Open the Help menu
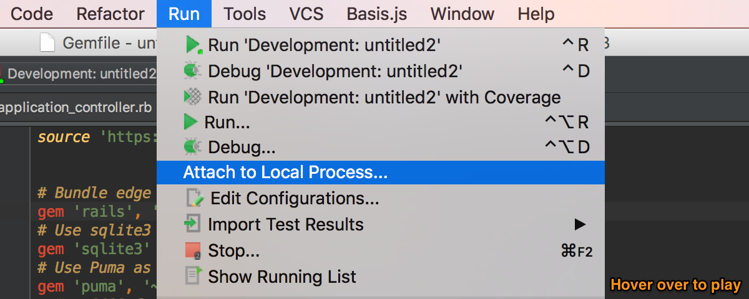The image size is (749, 299). point(536,14)
